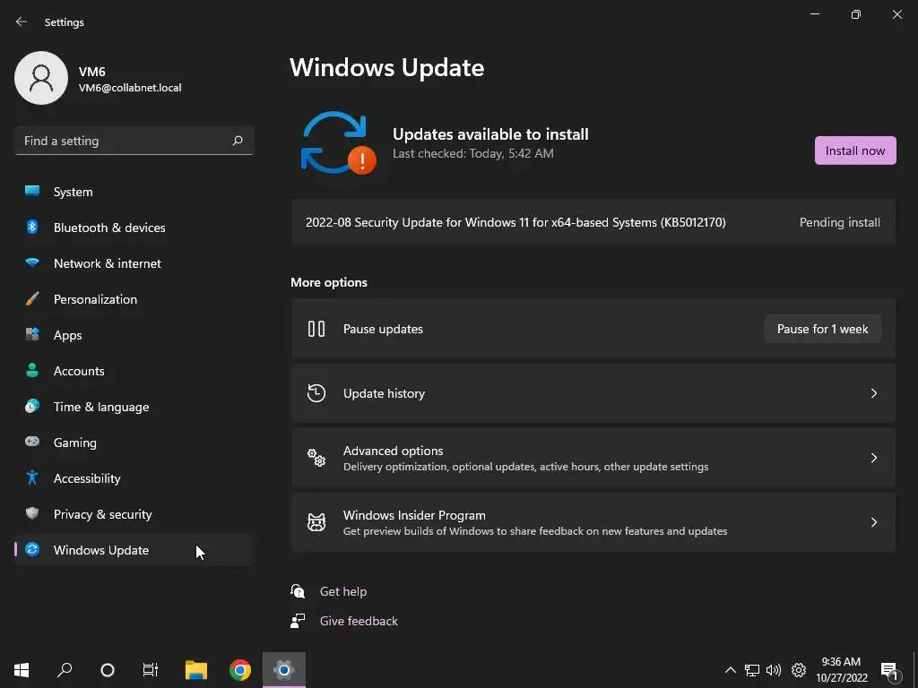This screenshot has width=918, height=688.
Task: Open the VM6 user profile avatar
Action: pos(41,78)
